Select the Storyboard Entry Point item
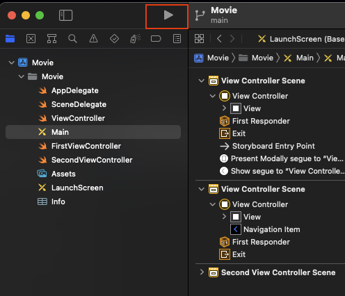This screenshot has height=296, width=345. (x=267, y=146)
